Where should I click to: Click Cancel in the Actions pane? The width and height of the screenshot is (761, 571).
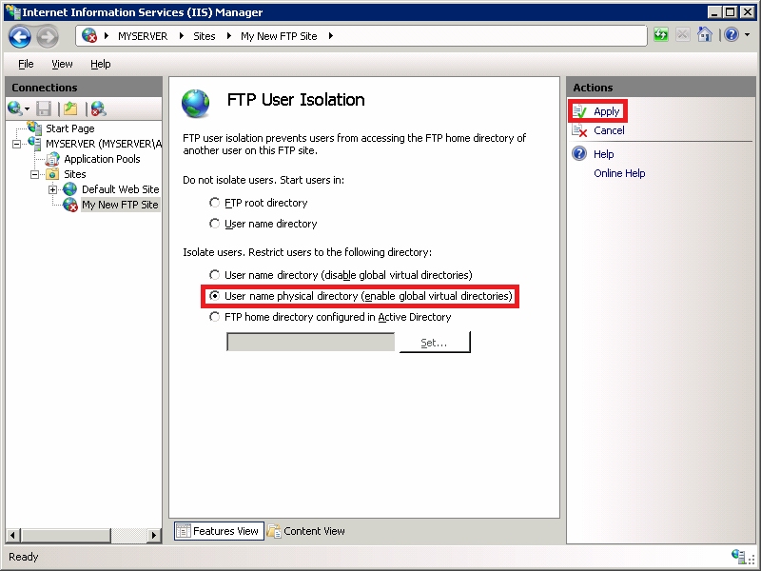pos(609,130)
